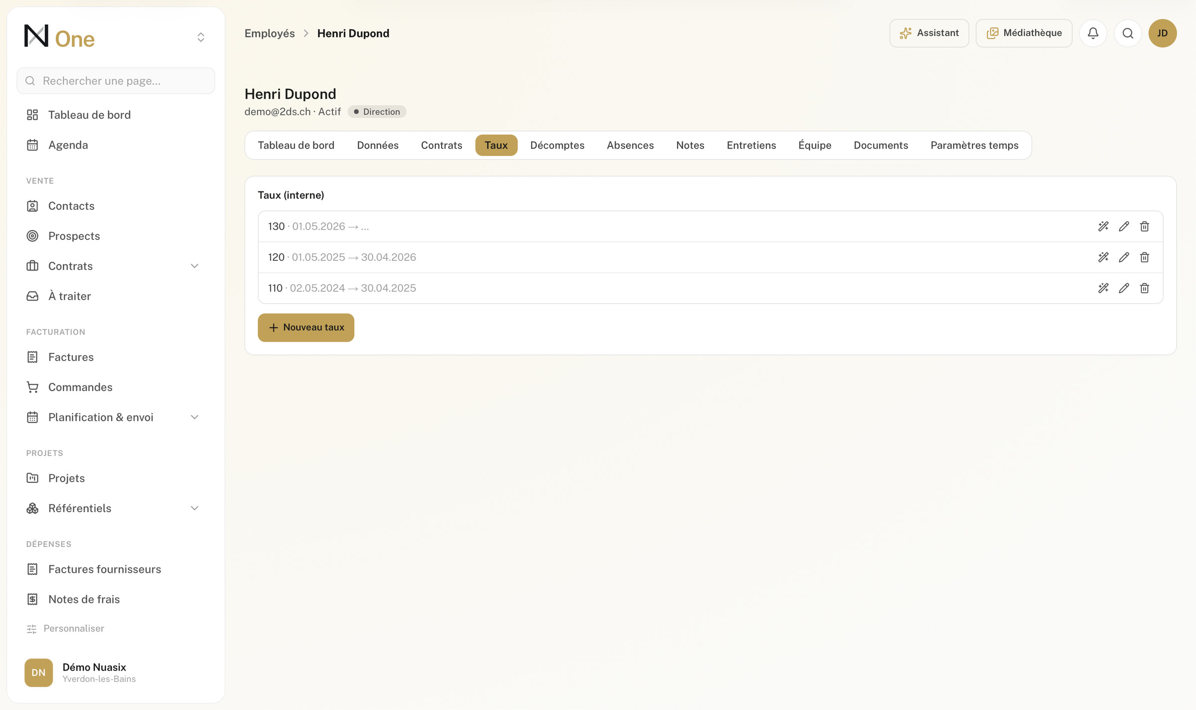Open Agenda from the sidebar
The height and width of the screenshot is (710, 1196).
pyautogui.click(x=116, y=145)
